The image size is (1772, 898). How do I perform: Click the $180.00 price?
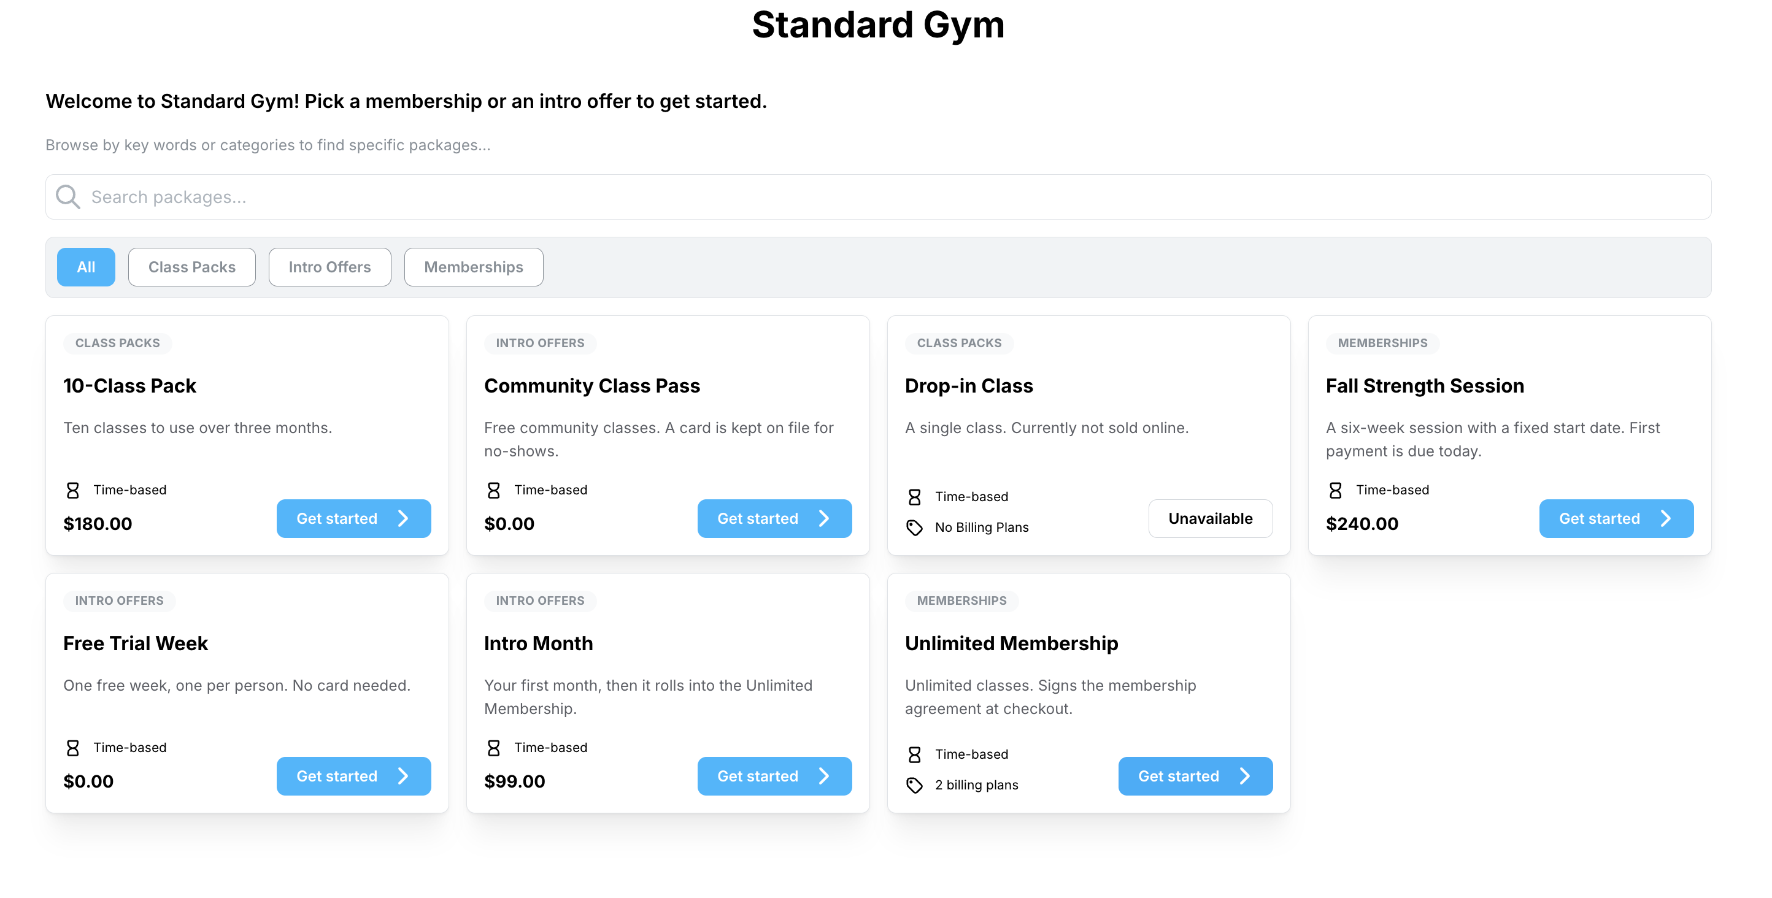click(x=98, y=524)
